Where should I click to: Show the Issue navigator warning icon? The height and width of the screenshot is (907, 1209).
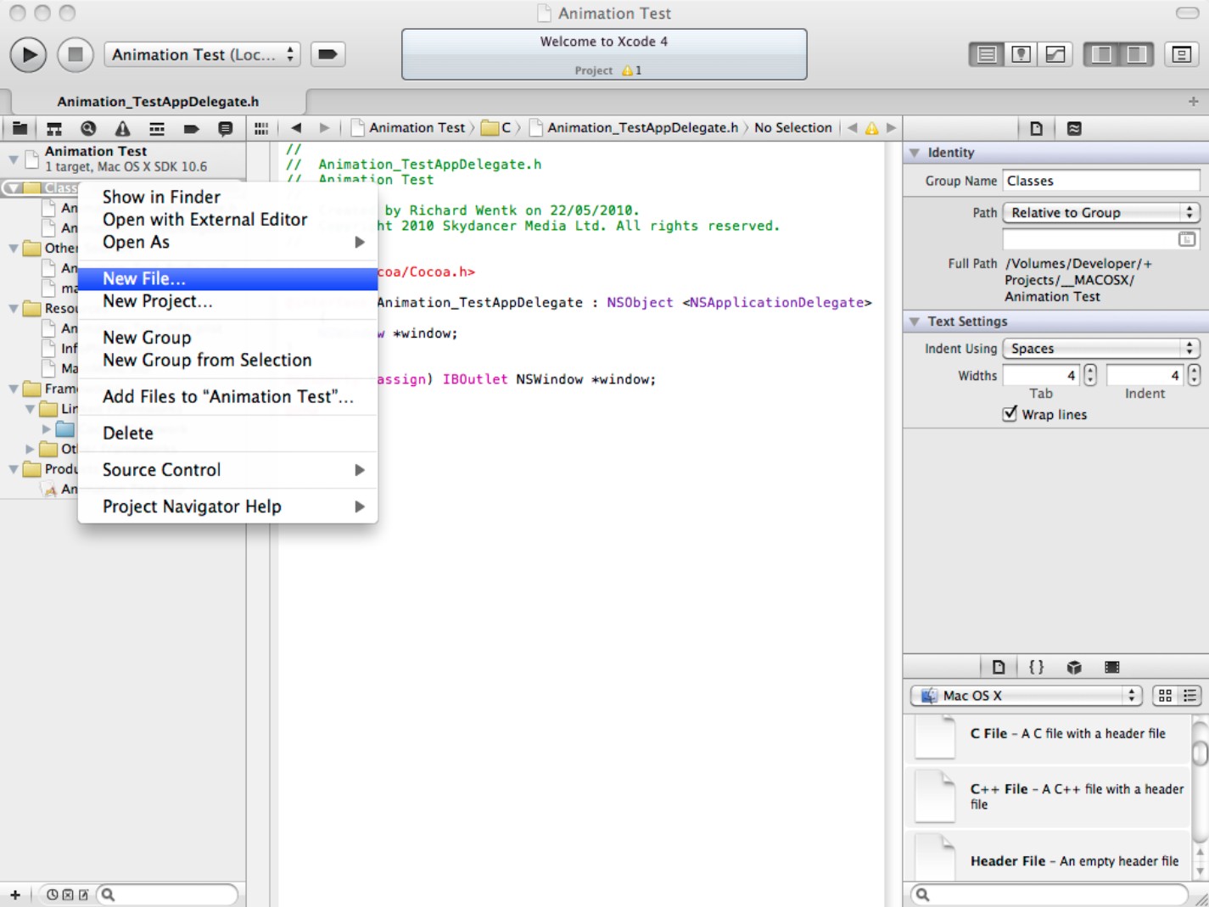click(123, 128)
